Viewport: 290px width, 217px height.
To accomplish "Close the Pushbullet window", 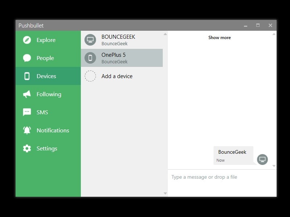I will pos(270,25).
